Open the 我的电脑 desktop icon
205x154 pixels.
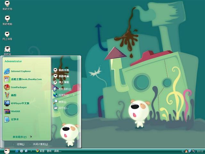click(x=7, y=20)
